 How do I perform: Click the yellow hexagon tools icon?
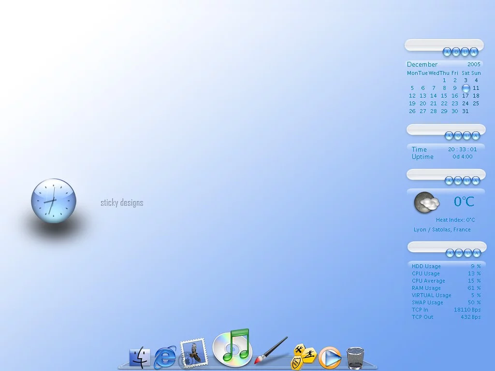(303, 357)
